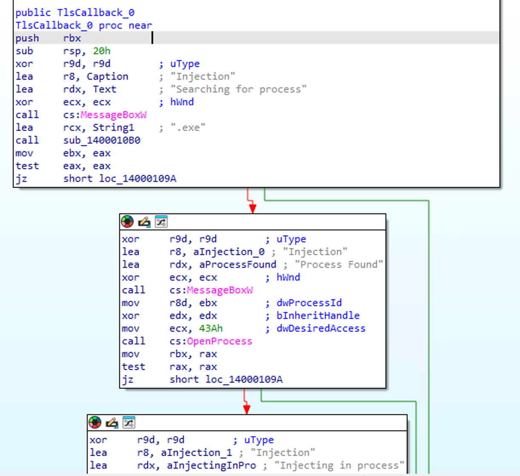This screenshot has height=476, width=520.
Task: Click the OpenProcess function name
Action: pyautogui.click(x=219, y=341)
